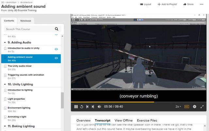Image resolution: width=209 pixels, height=131 pixels.
Task: Switch to the Contents tab
Action: tap(9, 21)
